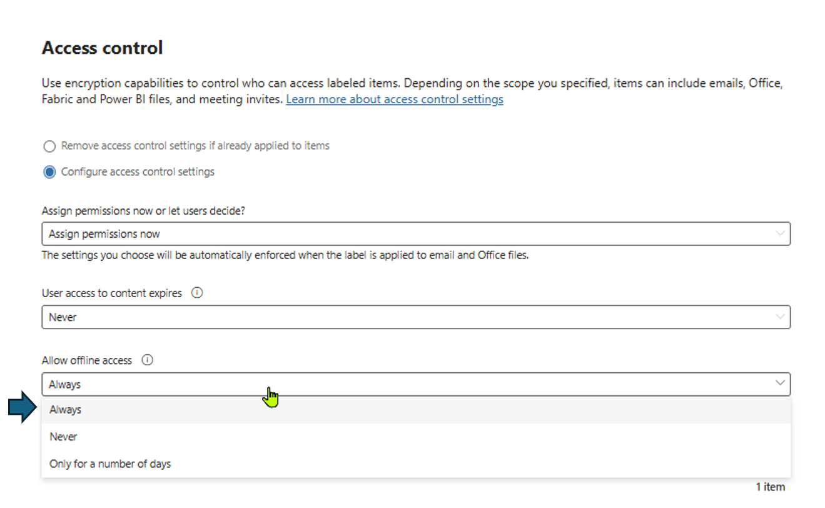Open the Assign permissions now dropdown field

pos(407,234)
